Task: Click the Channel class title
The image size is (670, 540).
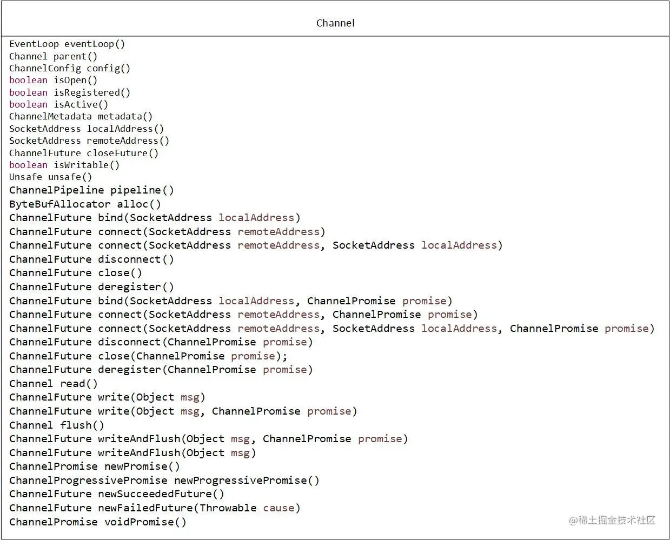Action: tap(335, 23)
